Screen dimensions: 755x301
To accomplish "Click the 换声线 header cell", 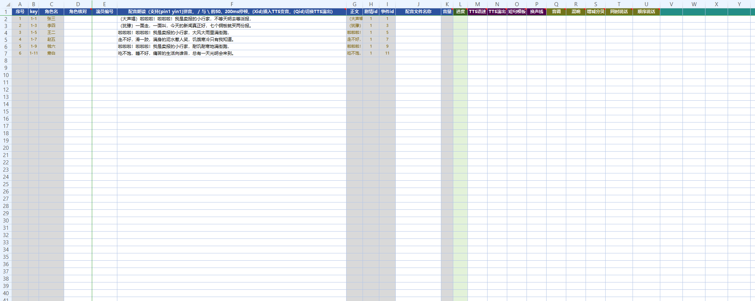I will coord(536,12).
